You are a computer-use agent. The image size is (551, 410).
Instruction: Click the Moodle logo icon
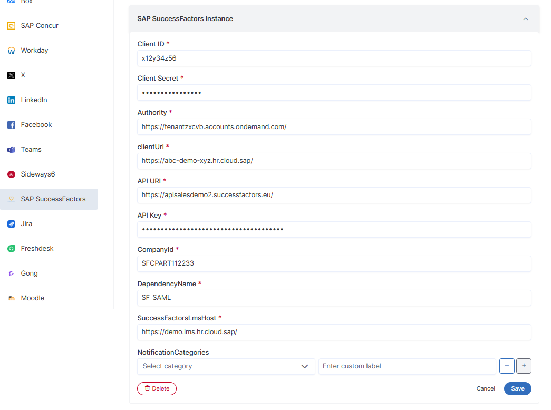coord(11,298)
